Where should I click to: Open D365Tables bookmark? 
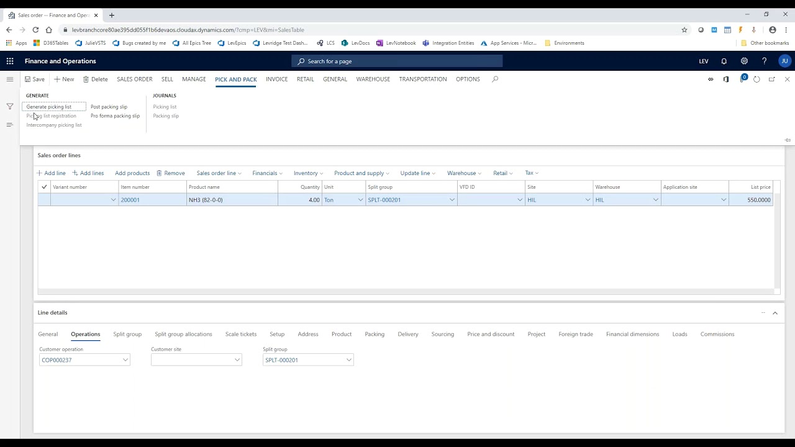pos(51,43)
